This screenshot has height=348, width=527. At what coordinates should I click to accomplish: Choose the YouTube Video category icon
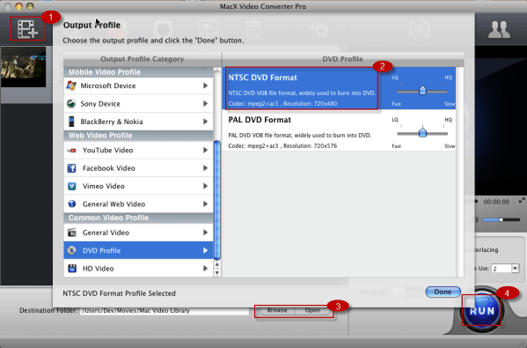point(71,151)
